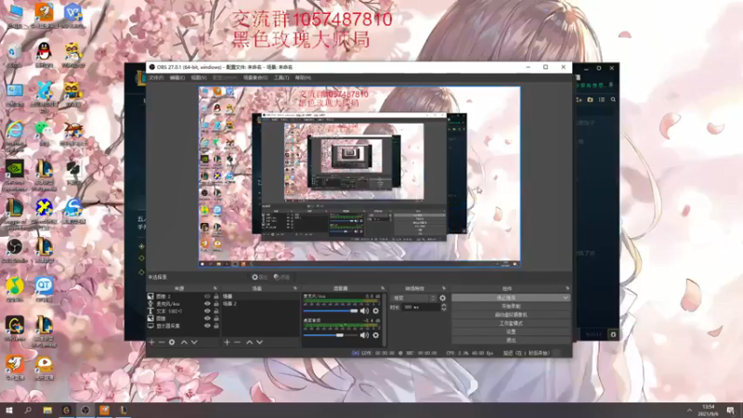Image resolution: width=743 pixels, height=418 pixels.
Task: Open 麦克风/Aux mixer gear settings
Action: [376, 311]
